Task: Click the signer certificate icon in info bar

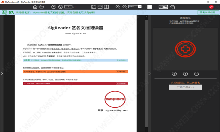Action: [x=4, y=13]
